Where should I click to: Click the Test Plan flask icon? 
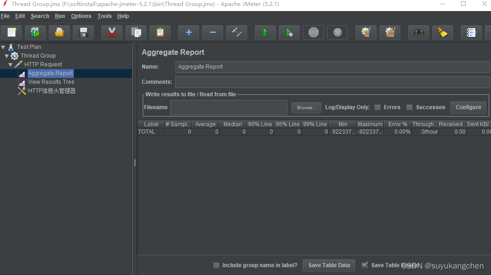click(x=11, y=47)
